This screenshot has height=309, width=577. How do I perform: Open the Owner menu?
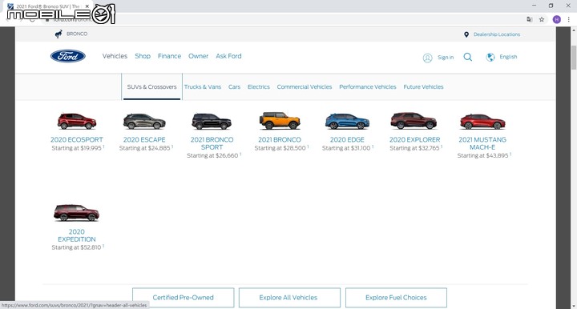click(199, 56)
